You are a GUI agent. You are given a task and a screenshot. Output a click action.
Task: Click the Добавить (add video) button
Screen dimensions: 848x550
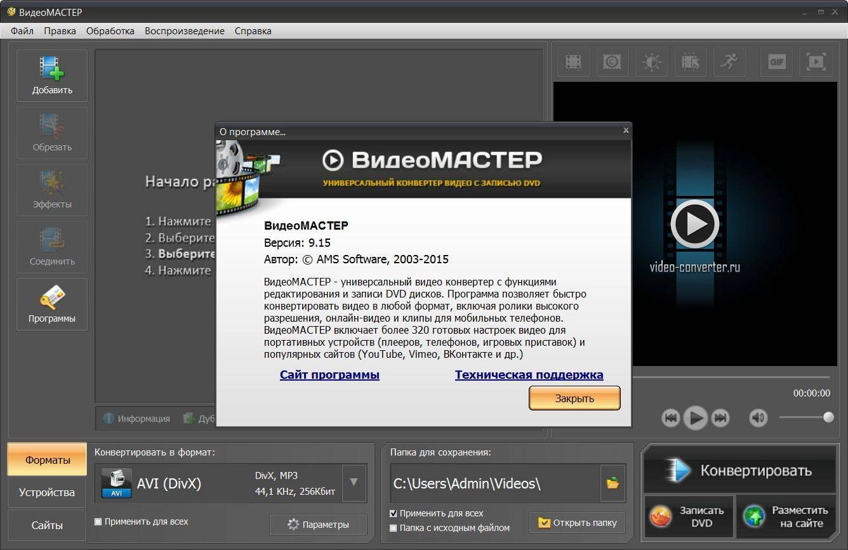[x=52, y=76]
